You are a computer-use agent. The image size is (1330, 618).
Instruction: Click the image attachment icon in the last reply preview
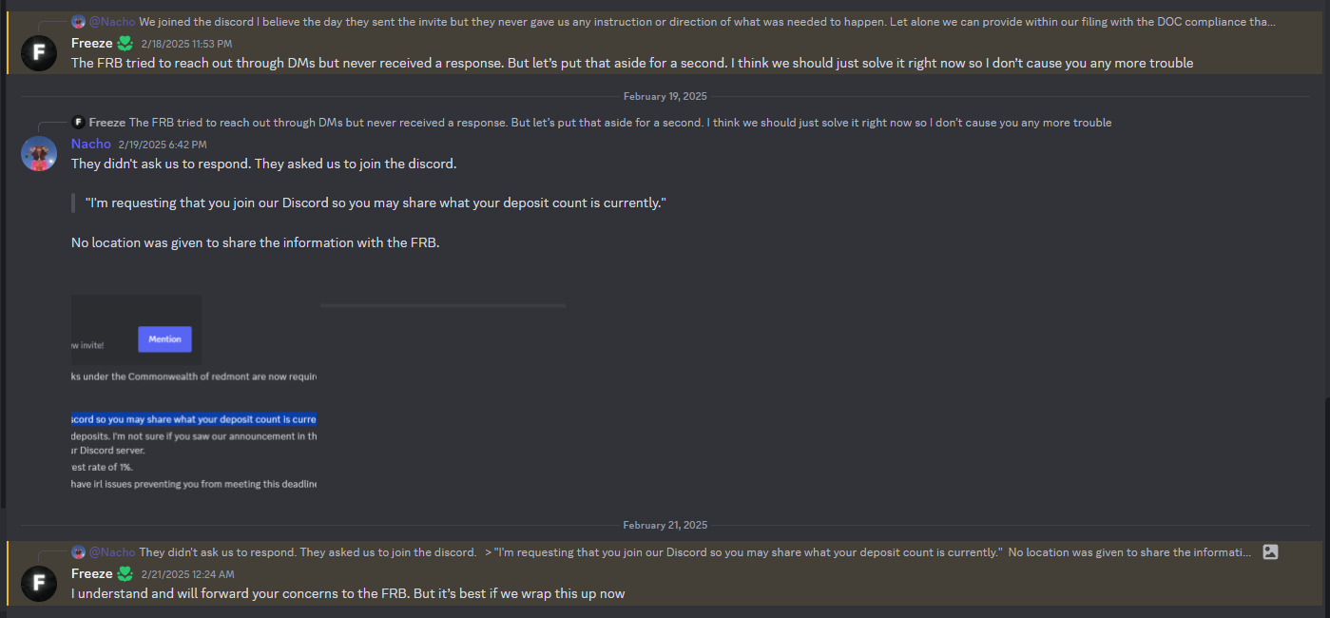click(1270, 551)
